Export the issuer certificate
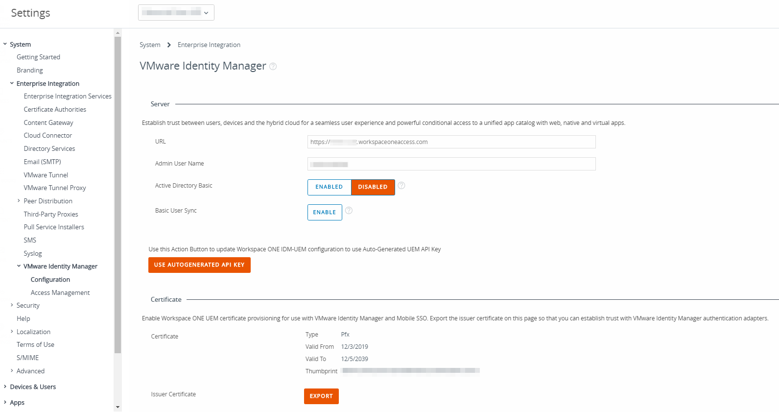This screenshot has width=779, height=412. click(x=321, y=396)
